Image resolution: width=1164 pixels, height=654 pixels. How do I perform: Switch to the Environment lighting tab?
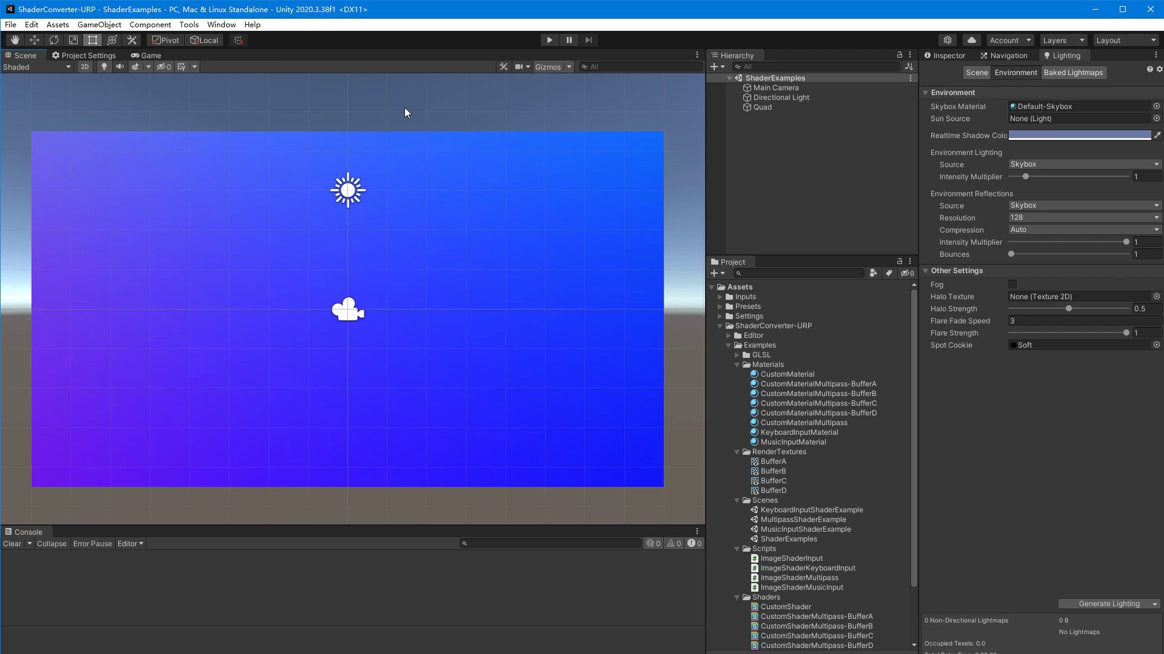click(x=1015, y=72)
